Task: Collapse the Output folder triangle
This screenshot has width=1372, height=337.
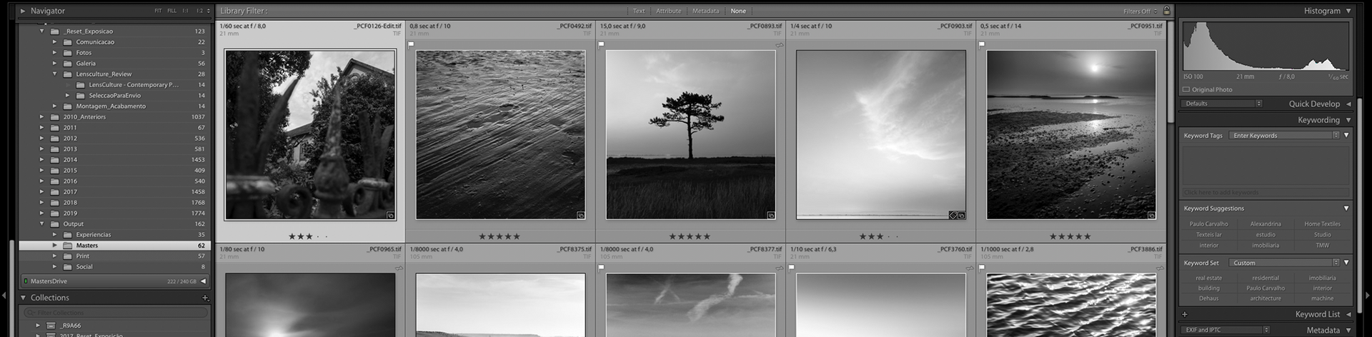Action: click(42, 224)
